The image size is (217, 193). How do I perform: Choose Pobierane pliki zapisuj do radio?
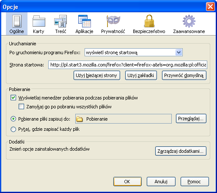[x=13, y=119]
